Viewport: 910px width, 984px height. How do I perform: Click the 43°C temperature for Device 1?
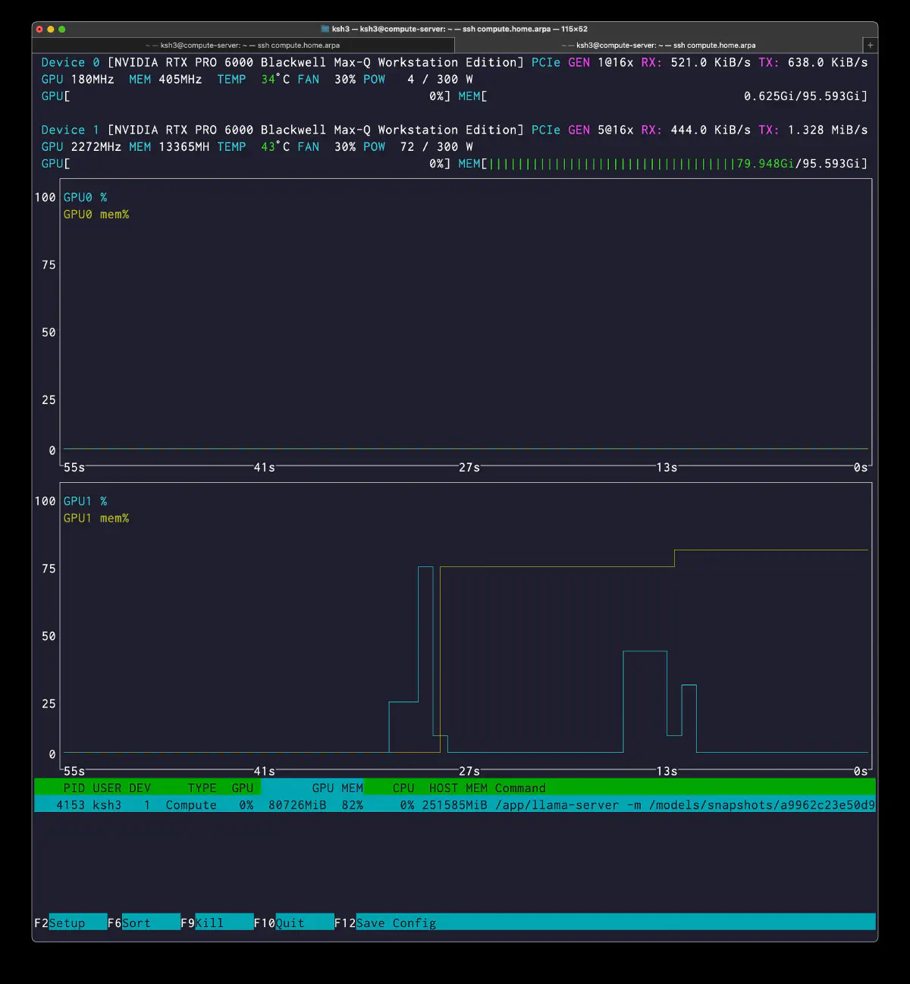275,146
